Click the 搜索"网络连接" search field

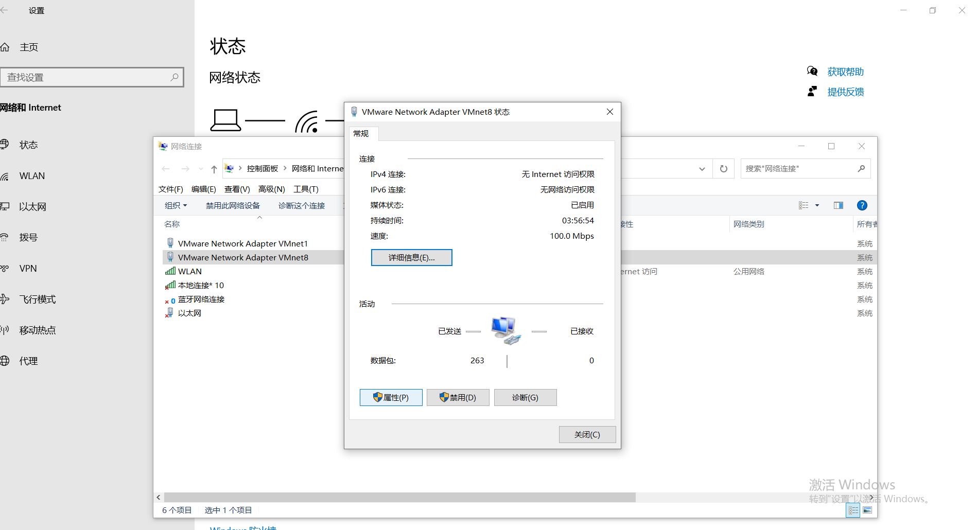pyautogui.click(x=806, y=169)
